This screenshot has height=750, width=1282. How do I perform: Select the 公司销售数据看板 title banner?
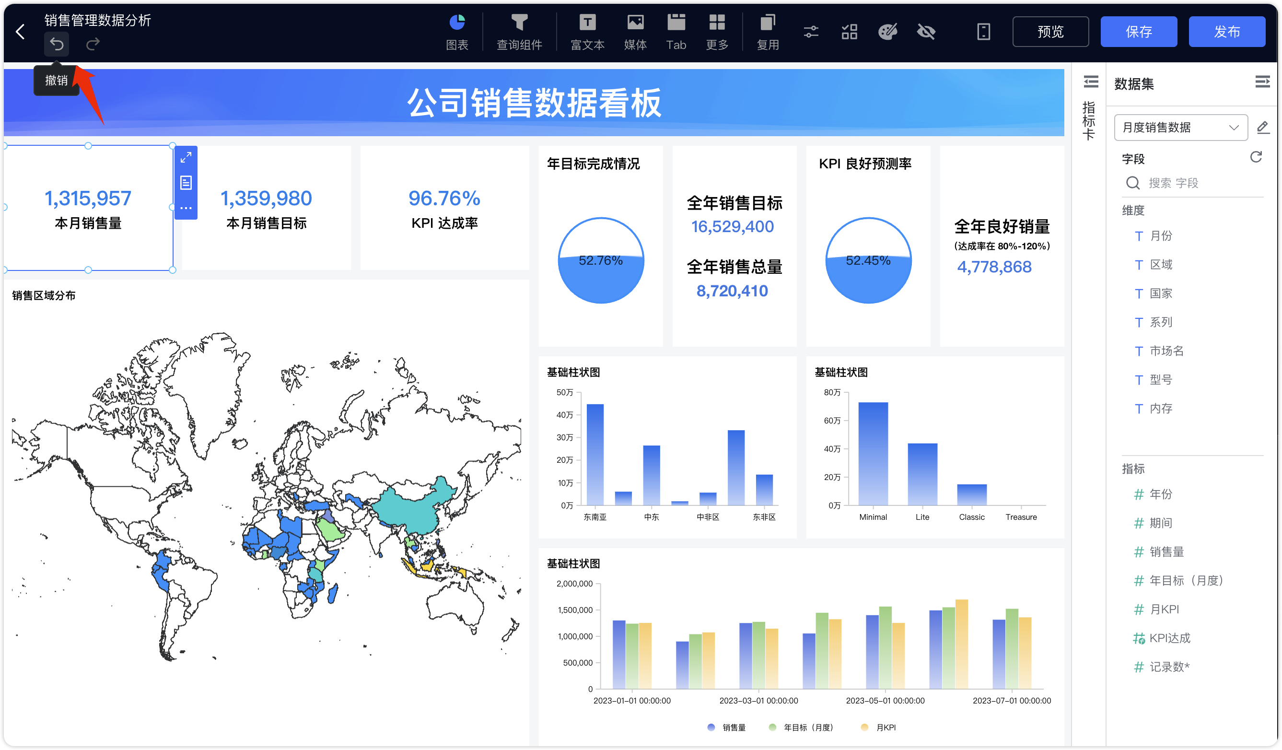pos(534,102)
